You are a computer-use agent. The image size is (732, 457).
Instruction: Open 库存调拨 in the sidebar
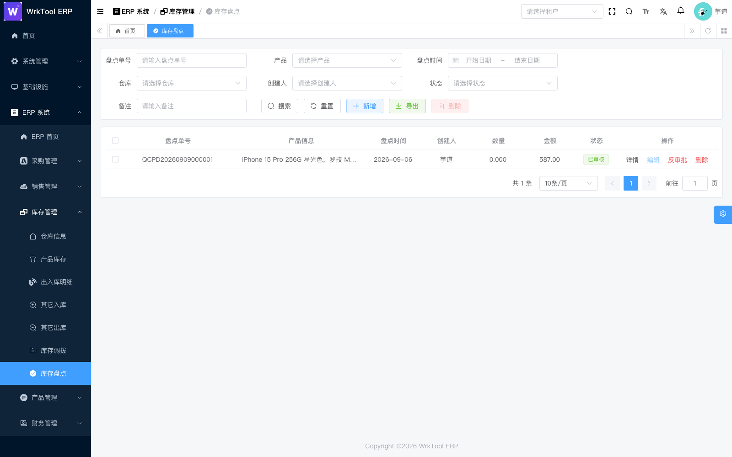[x=46, y=351]
